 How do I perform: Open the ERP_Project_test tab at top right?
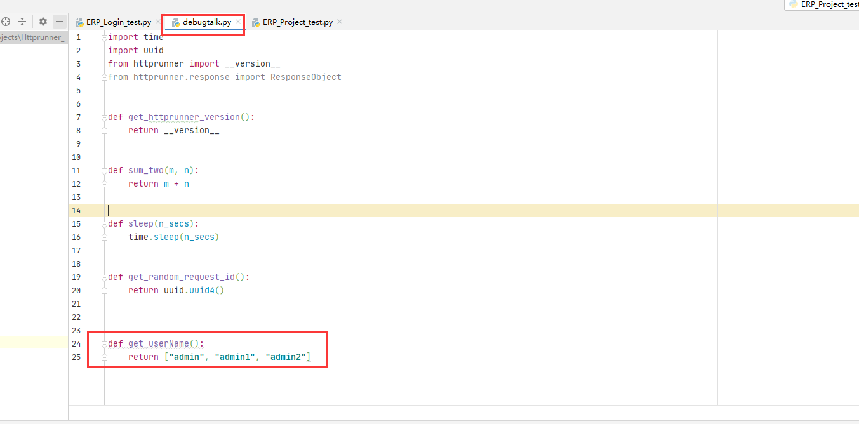[829, 4]
